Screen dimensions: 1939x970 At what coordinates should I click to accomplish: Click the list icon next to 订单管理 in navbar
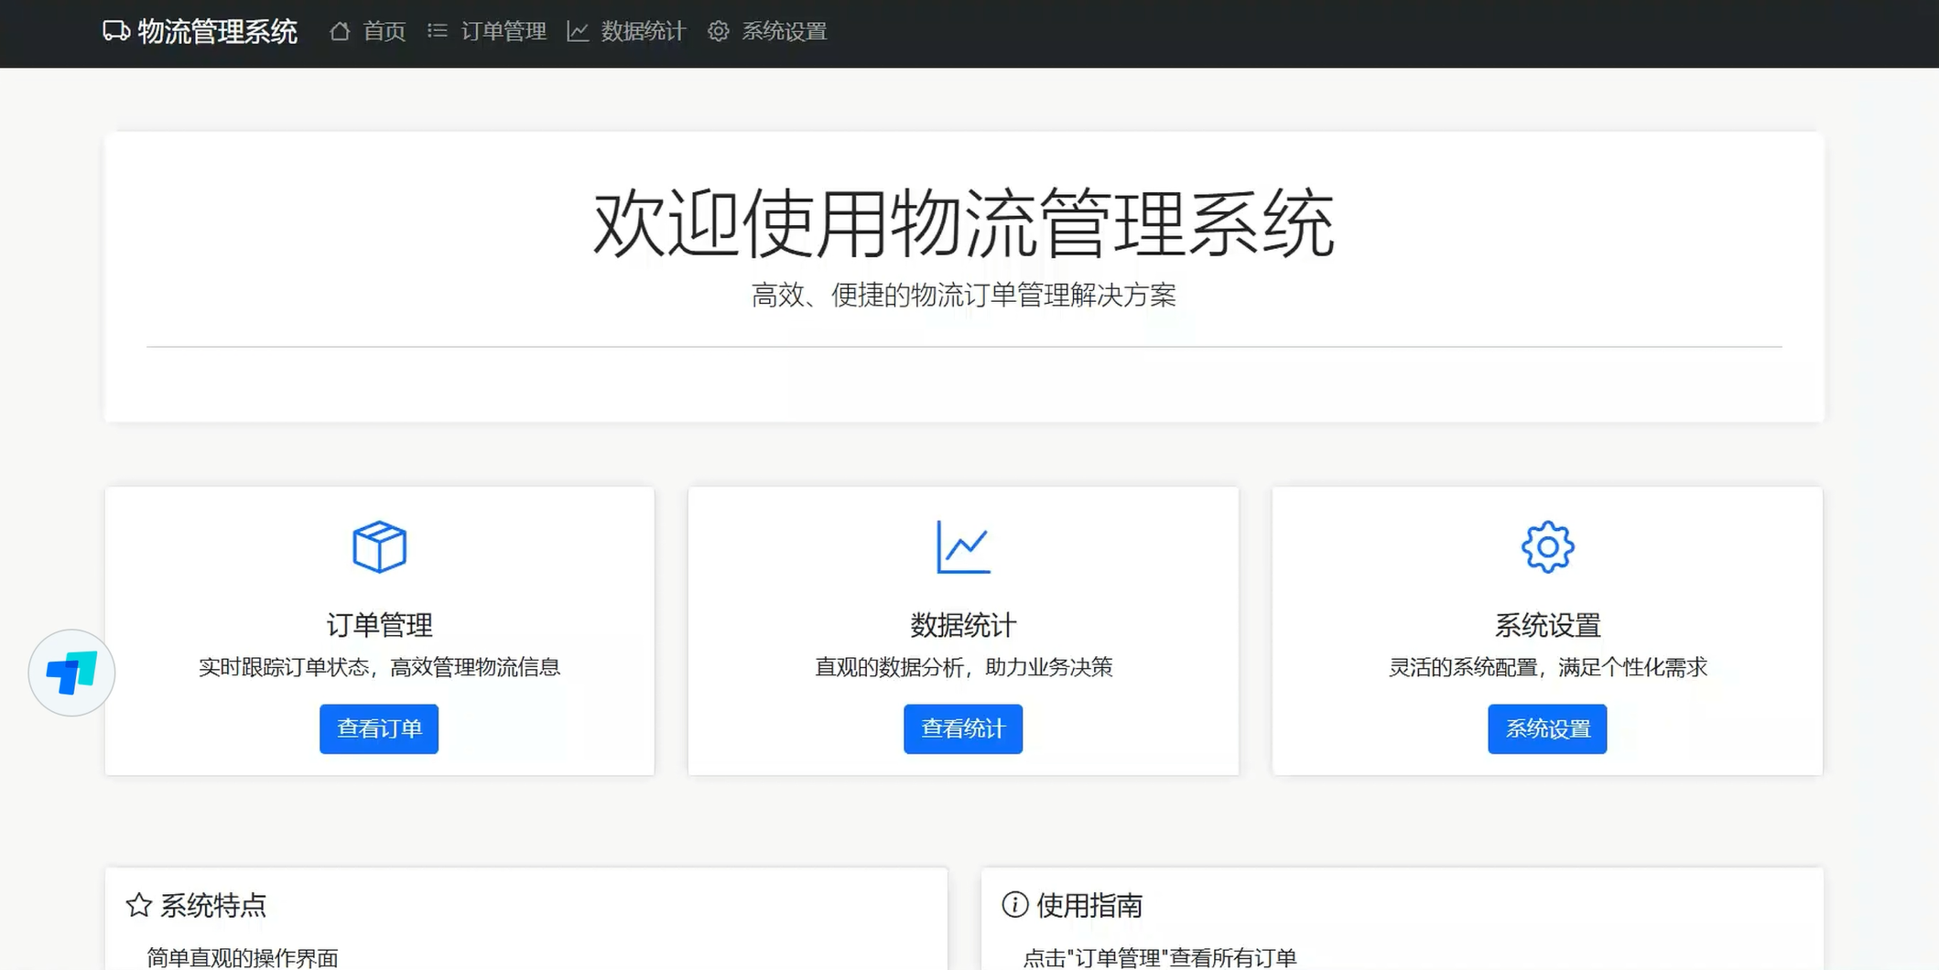click(x=438, y=30)
